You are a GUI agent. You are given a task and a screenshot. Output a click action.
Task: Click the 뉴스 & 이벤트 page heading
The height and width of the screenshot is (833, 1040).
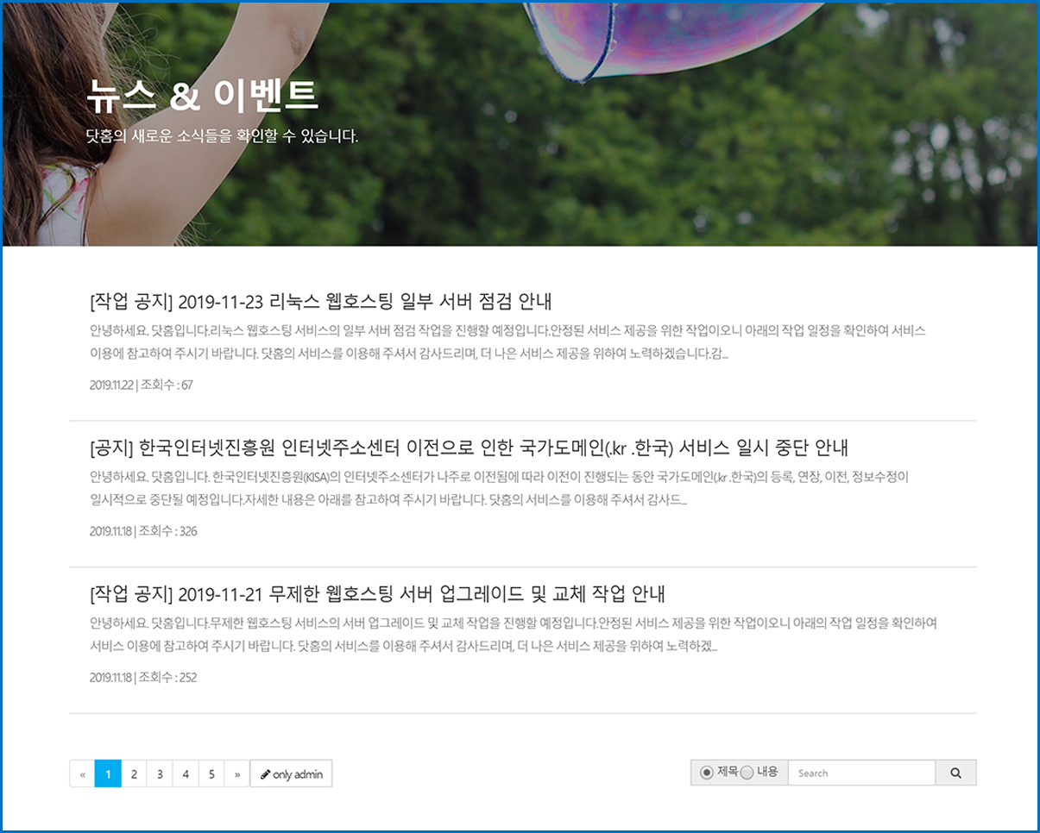203,97
